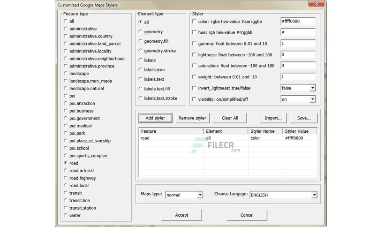Choose administrative.locality feature type
The height and width of the screenshot is (227, 392).
66,51
